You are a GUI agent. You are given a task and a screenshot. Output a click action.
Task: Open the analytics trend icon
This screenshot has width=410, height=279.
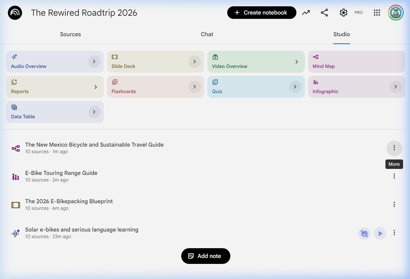pos(306,13)
